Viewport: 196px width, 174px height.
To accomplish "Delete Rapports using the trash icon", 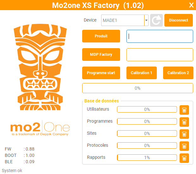I will tap(184, 158).
